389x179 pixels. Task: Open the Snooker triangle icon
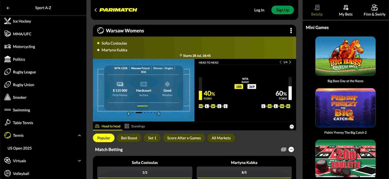click(7, 97)
